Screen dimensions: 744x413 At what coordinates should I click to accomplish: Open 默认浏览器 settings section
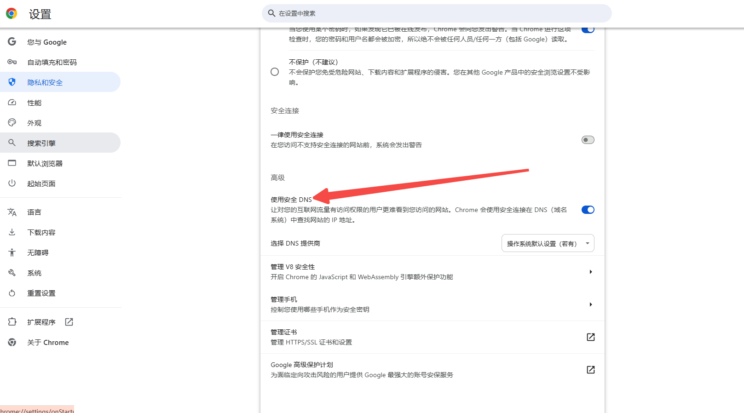click(60, 163)
